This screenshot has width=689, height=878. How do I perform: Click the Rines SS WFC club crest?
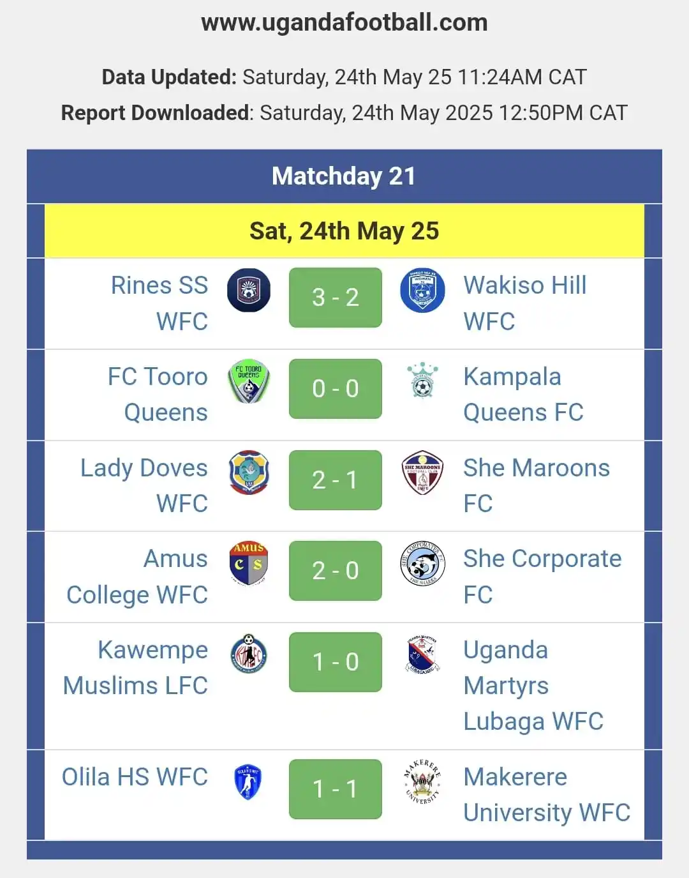(249, 291)
